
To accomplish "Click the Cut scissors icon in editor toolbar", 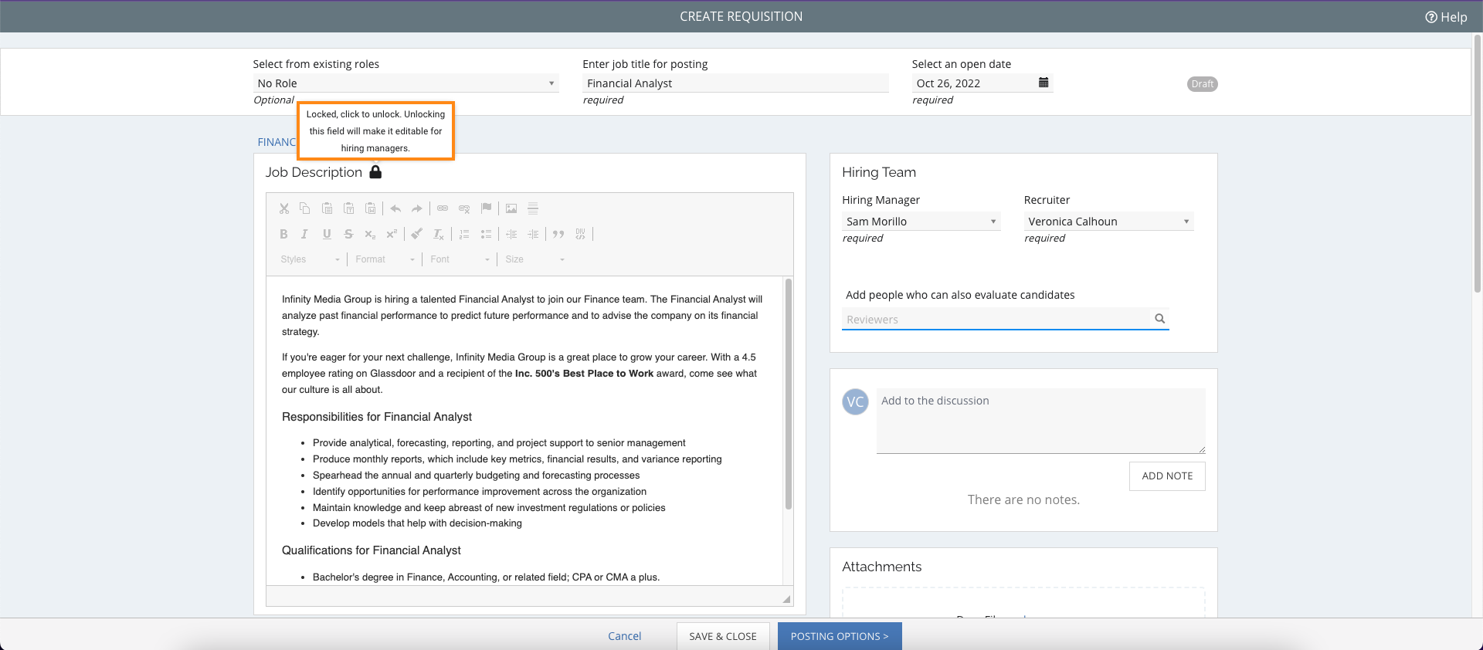I will pos(283,208).
